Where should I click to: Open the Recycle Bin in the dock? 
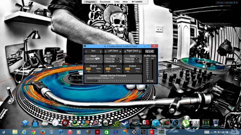(x=216, y=123)
